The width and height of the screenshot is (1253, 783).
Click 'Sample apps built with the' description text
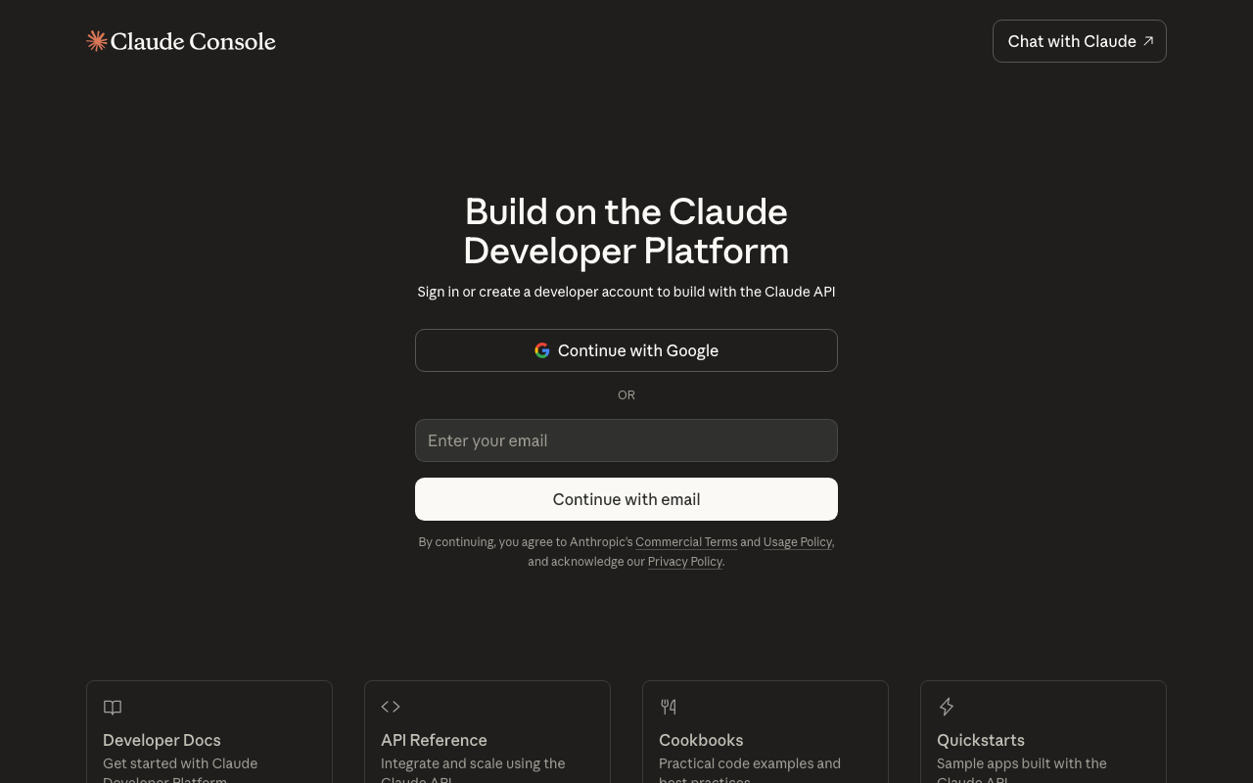tap(1022, 763)
